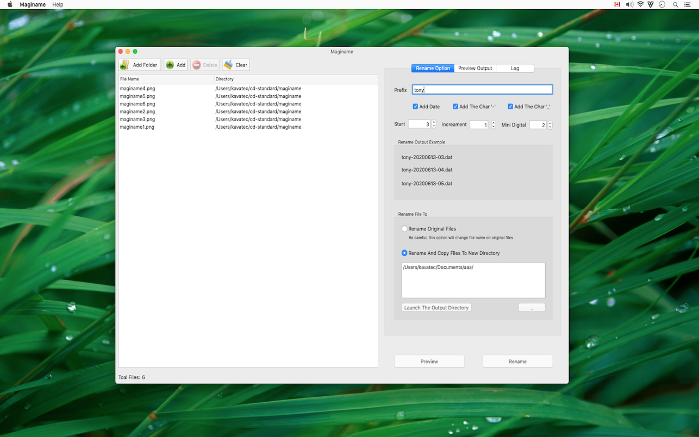Click into the Prefix text field

482,90
